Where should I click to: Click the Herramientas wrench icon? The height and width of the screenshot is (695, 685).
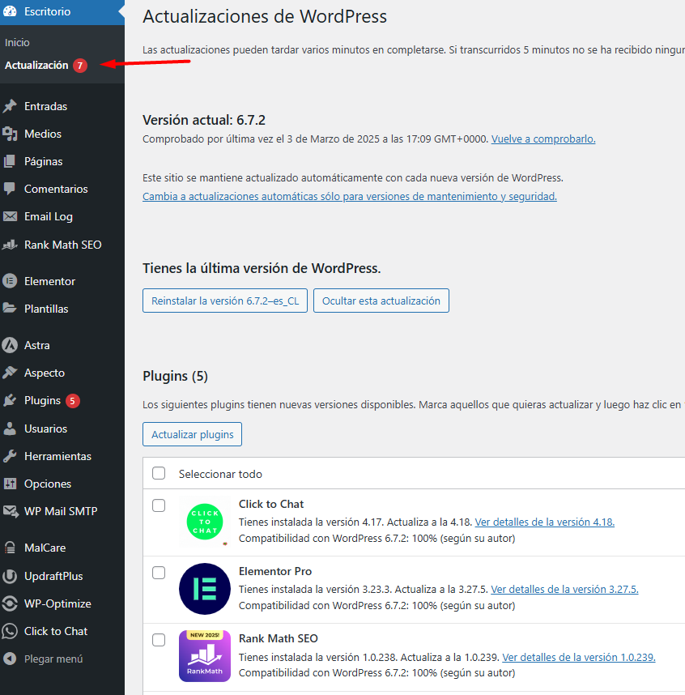coord(10,456)
